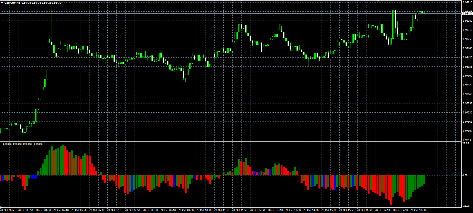
Task: Click the 0.98185 price axis label
Action: pyautogui.click(x=467, y=48)
